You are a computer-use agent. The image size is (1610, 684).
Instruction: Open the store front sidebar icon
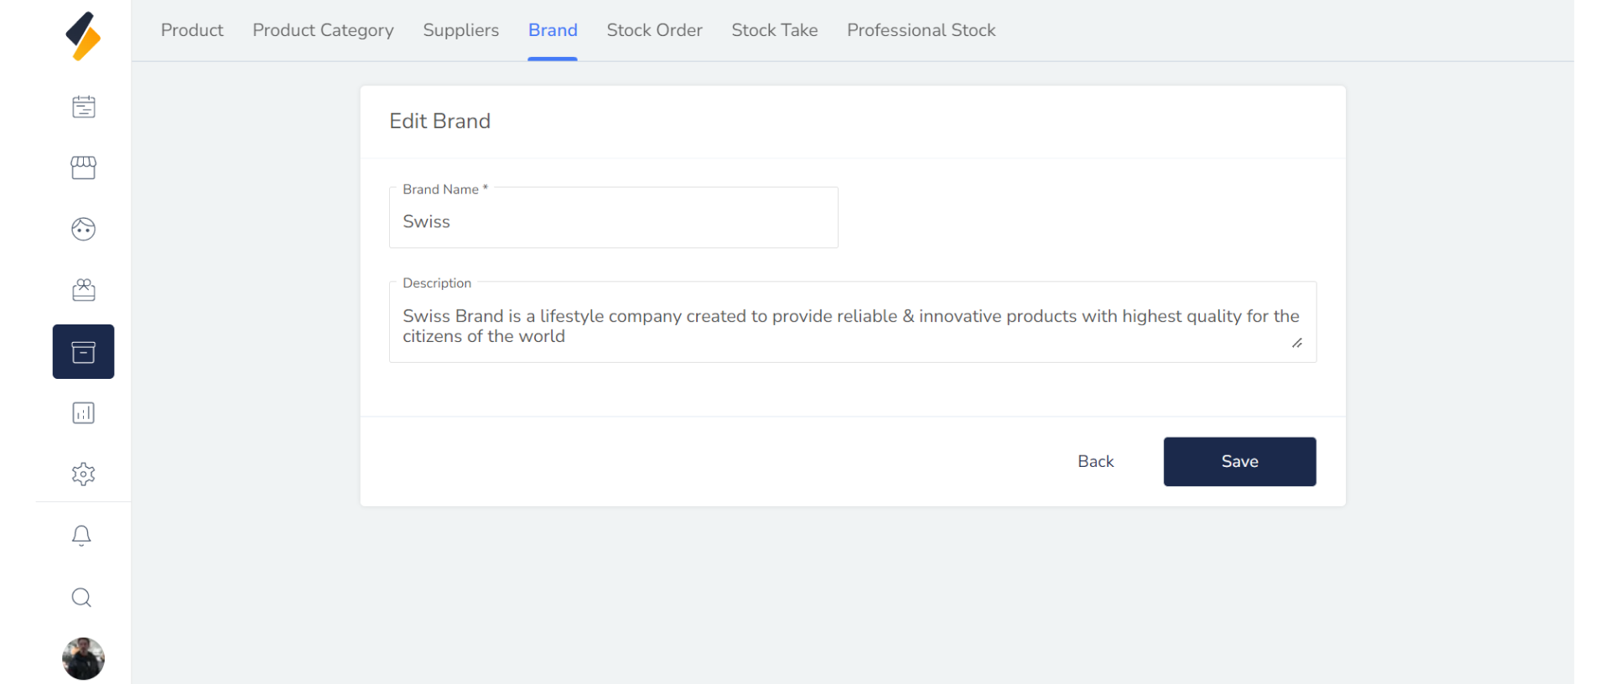tap(83, 168)
